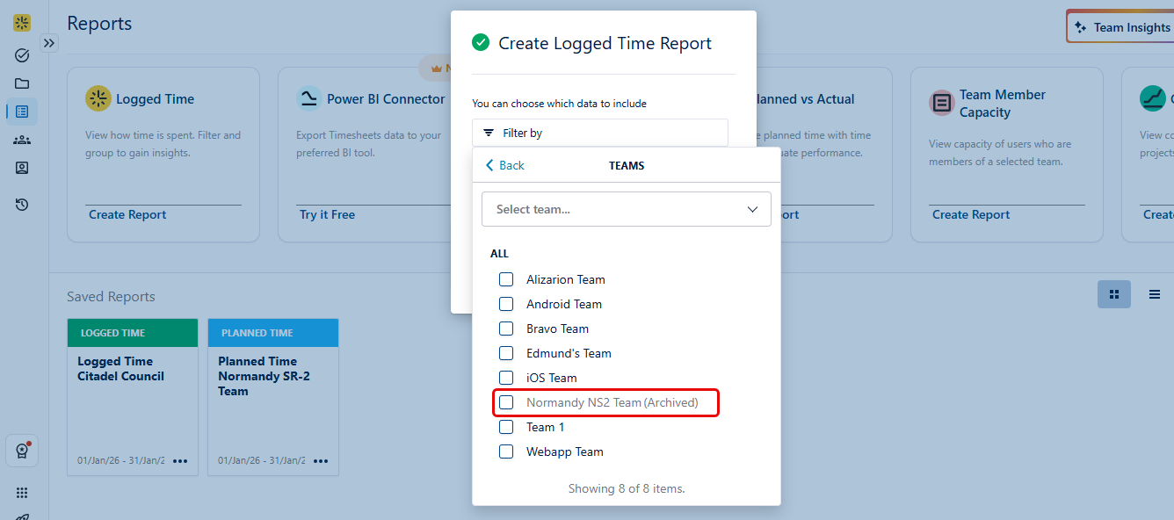Click the green check icon in dialog title
This screenshot has width=1174, height=520.
coord(481,43)
